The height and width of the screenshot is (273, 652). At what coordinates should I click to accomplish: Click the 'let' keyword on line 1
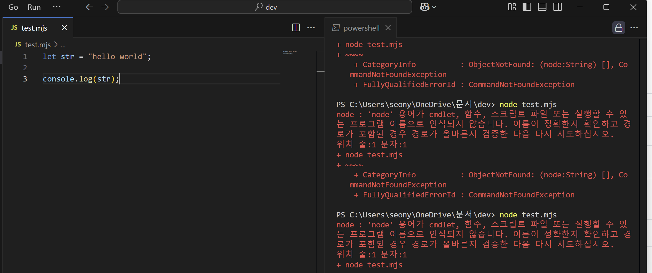point(49,56)
